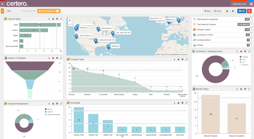Select the Minneapolis map marker
The height and width of the screenshot is (139, 254).
(98, 29)
